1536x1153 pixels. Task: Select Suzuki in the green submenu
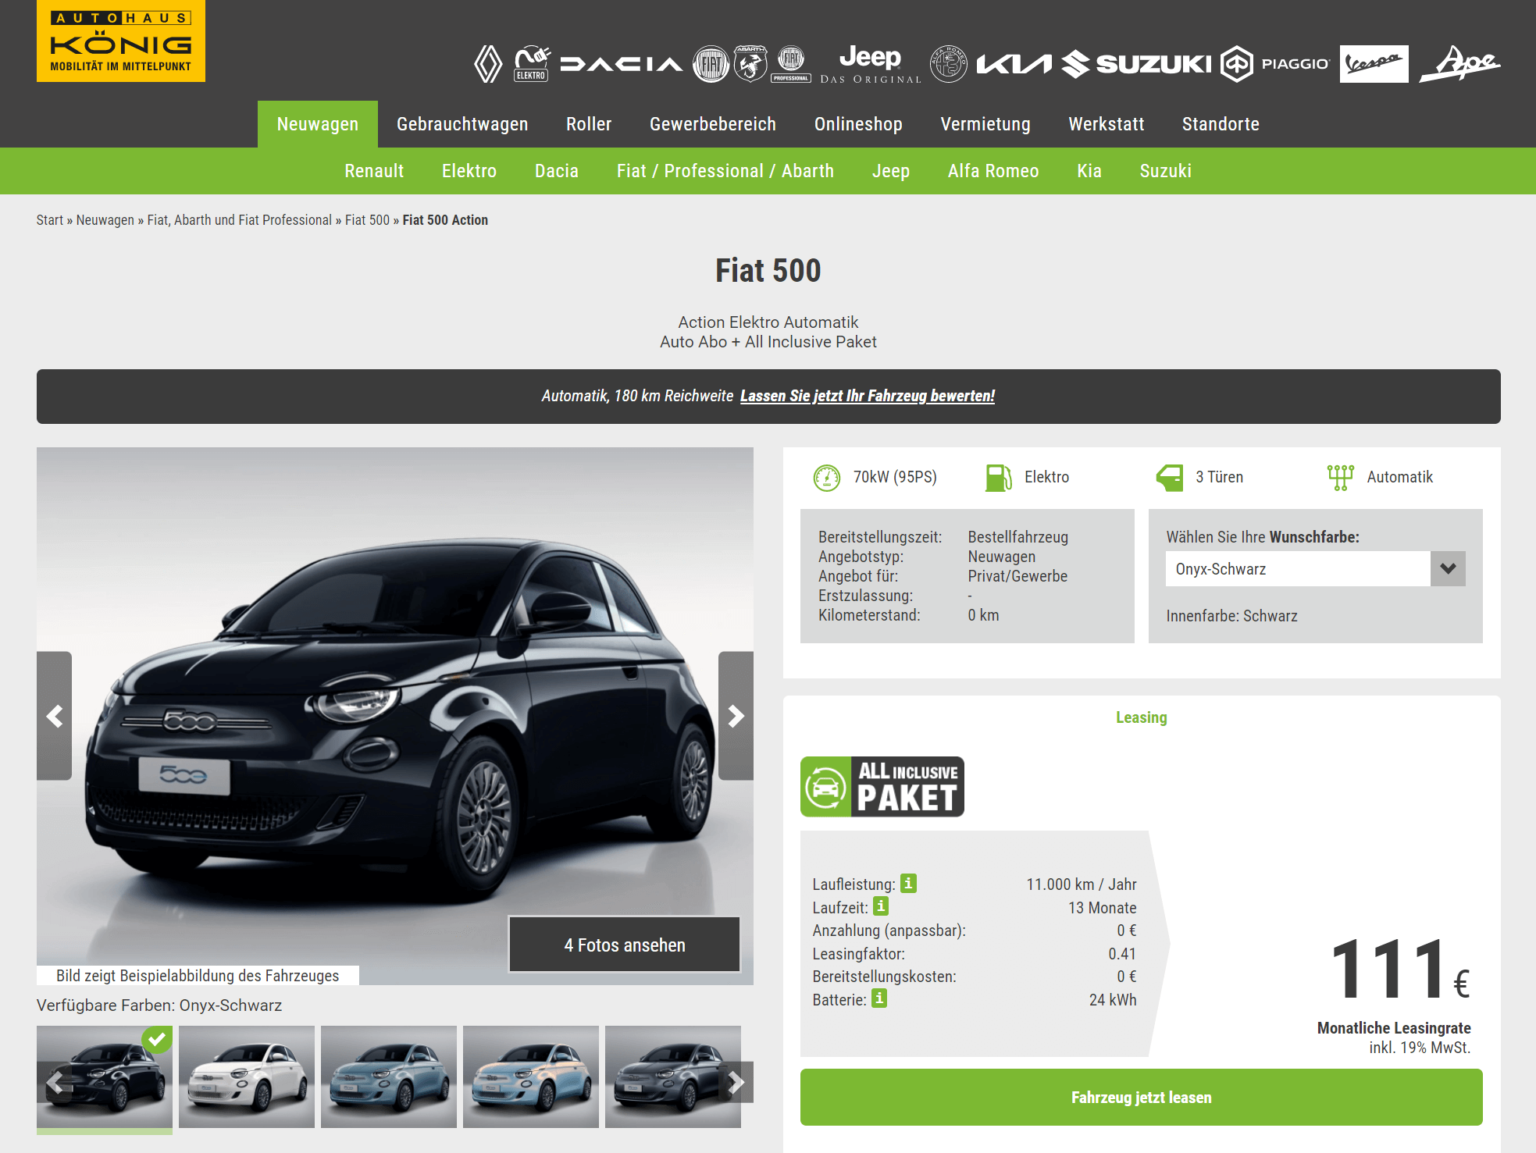pos(1166,171)
